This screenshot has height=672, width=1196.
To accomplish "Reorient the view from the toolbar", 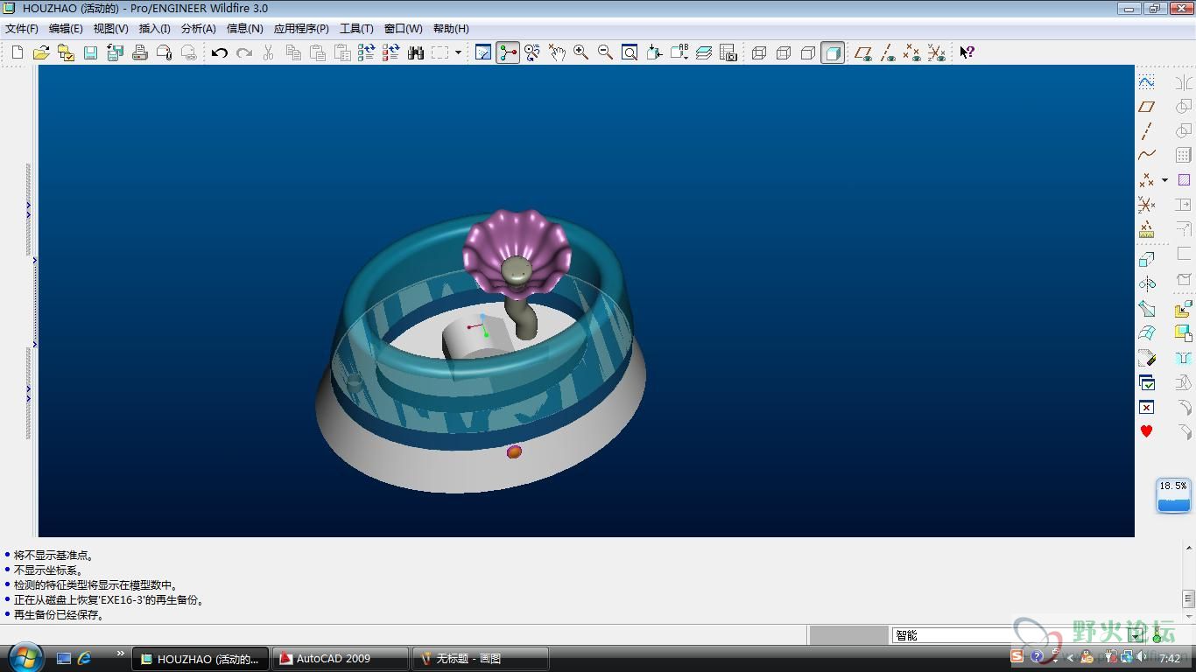I will click(x=654, y=52).
